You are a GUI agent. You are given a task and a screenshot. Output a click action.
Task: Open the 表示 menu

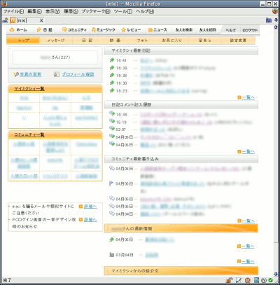52,11
